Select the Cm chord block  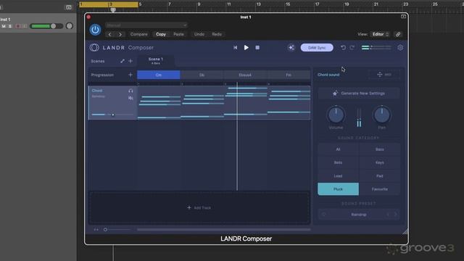tap(159, 75)
